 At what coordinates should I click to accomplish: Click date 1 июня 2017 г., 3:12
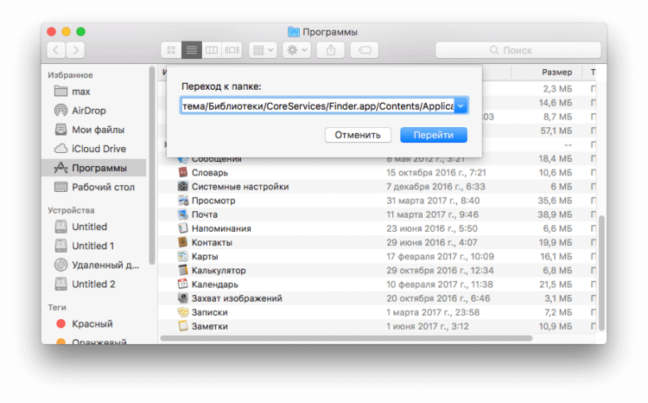[428, 326]
